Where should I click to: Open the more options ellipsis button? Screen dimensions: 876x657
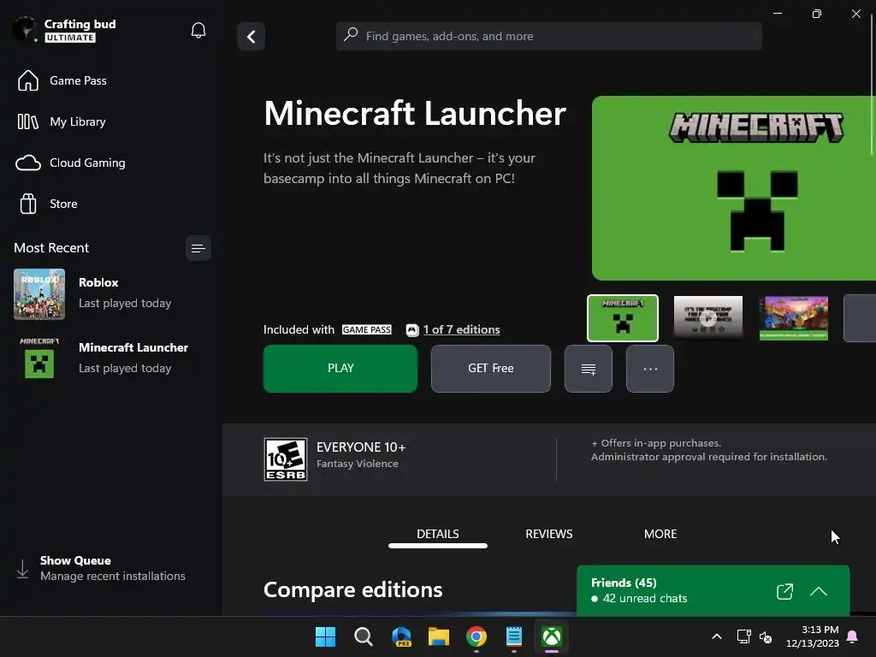[650, 369]
